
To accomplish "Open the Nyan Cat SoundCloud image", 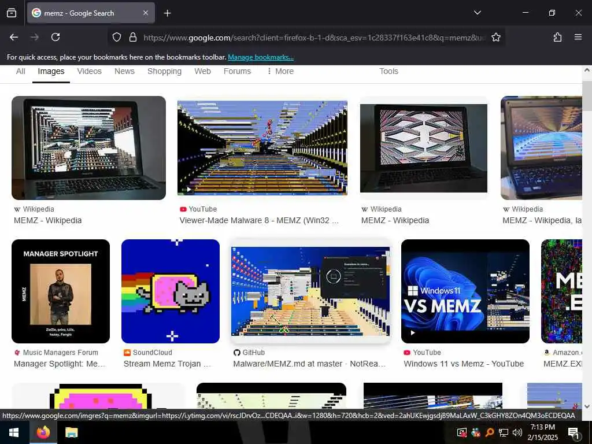I will click(x=171, y=291).
